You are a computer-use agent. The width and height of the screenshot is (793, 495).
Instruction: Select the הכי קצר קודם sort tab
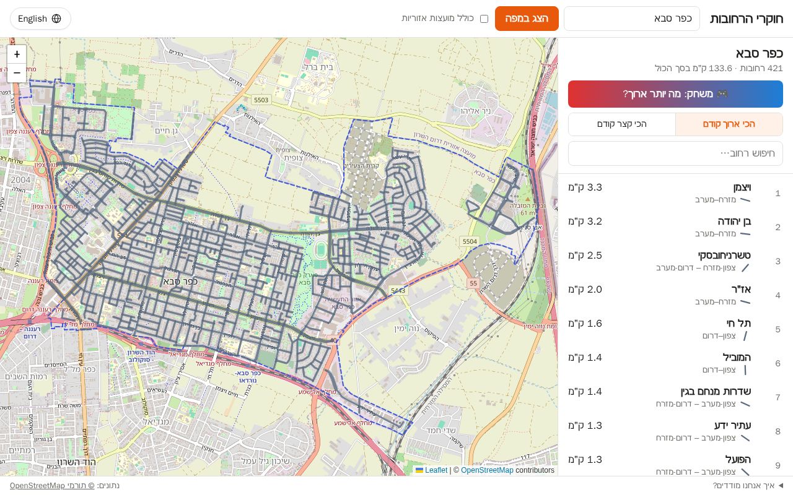pos(622,124)
